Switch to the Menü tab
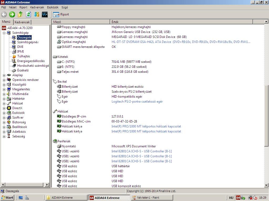Viewport: 269px width, 201px height. (x=7, y=22)
